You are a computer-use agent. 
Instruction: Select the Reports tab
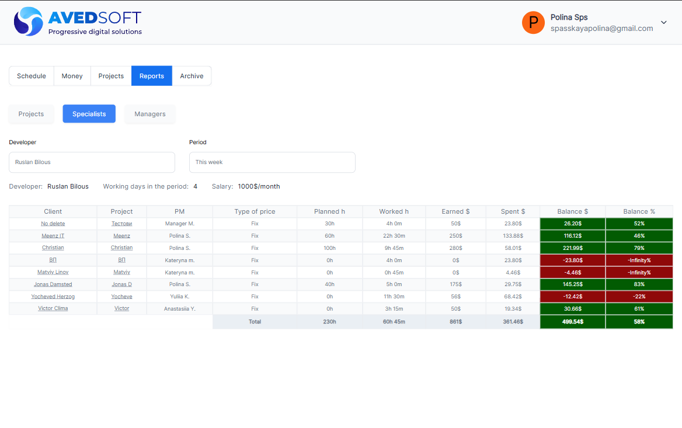pos(152,76)
